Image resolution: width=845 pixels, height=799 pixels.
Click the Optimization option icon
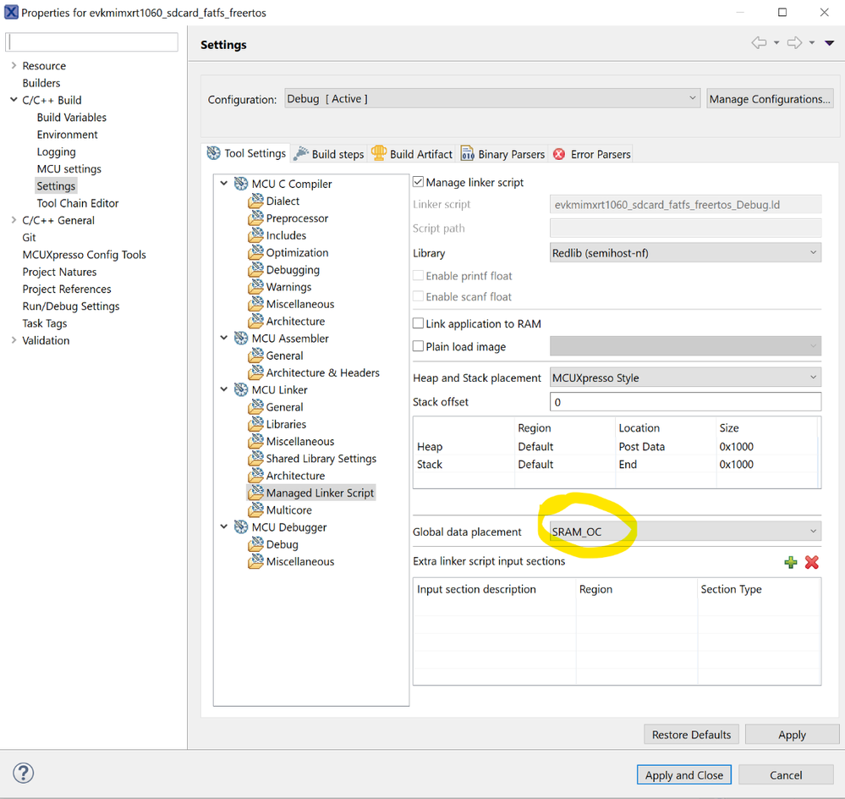[255, 253]
